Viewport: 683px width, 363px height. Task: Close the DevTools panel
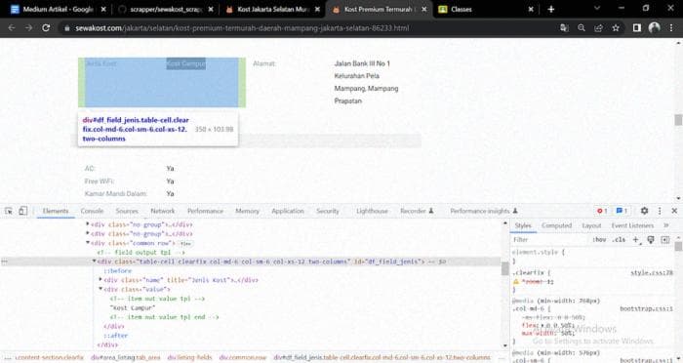click(x=674, y=211)
